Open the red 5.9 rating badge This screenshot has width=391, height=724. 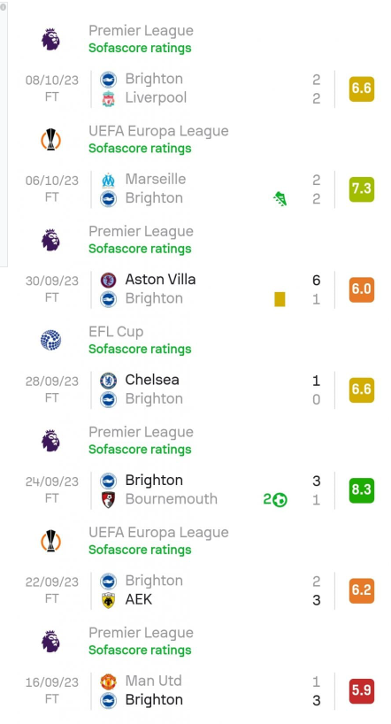[362, 690]
